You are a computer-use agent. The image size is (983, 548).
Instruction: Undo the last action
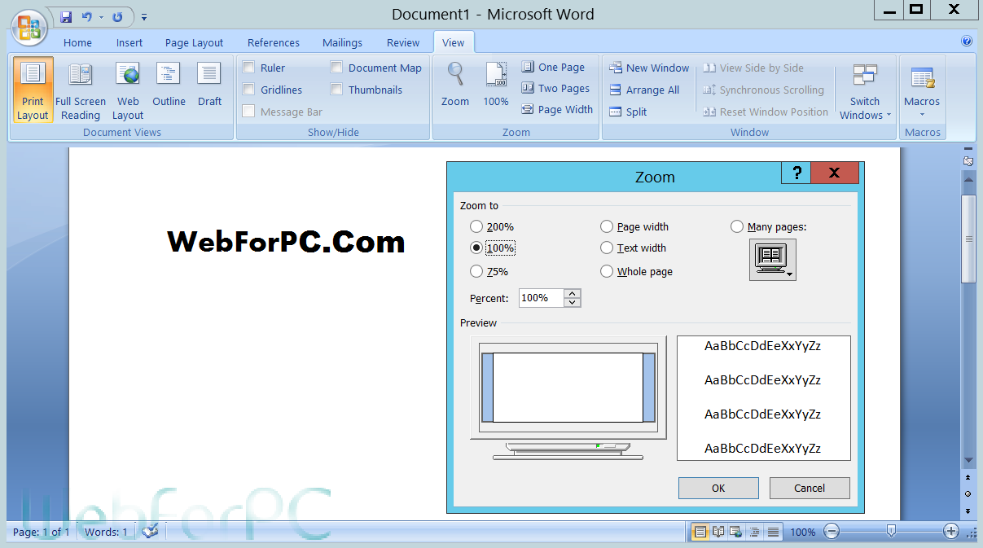86,16
